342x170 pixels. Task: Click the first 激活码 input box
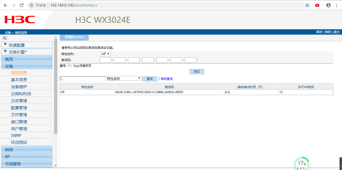[x=105, y=60]
